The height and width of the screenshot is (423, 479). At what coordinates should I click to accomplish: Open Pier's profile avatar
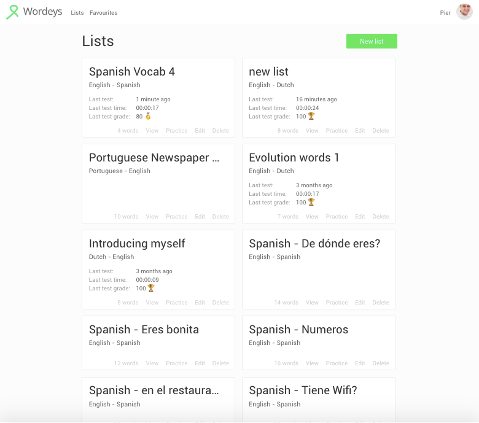[464, 12]
